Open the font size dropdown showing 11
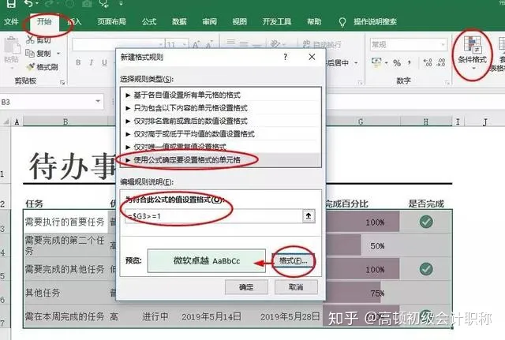Viewport: 505px width, 340px height. click(185, 44)
